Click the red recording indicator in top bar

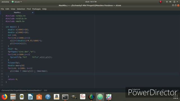point(161,2)
